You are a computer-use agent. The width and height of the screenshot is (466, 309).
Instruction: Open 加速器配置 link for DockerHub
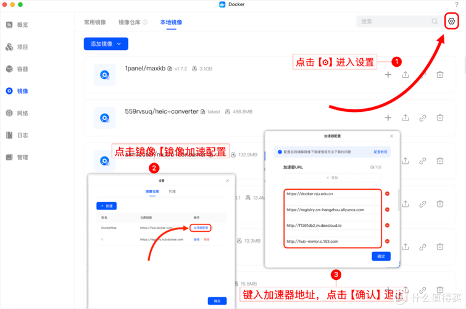[201, 227]
